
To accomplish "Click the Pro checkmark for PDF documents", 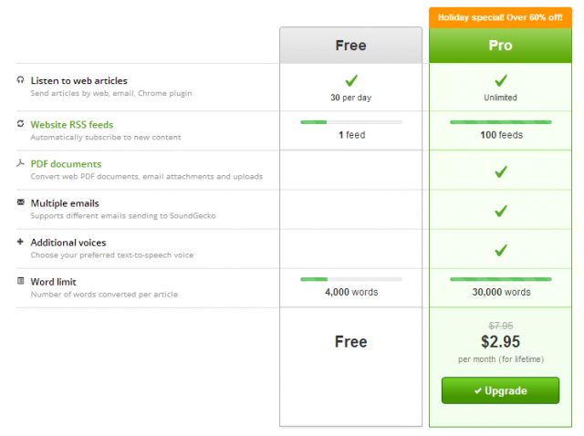I will tap(500, 171).
